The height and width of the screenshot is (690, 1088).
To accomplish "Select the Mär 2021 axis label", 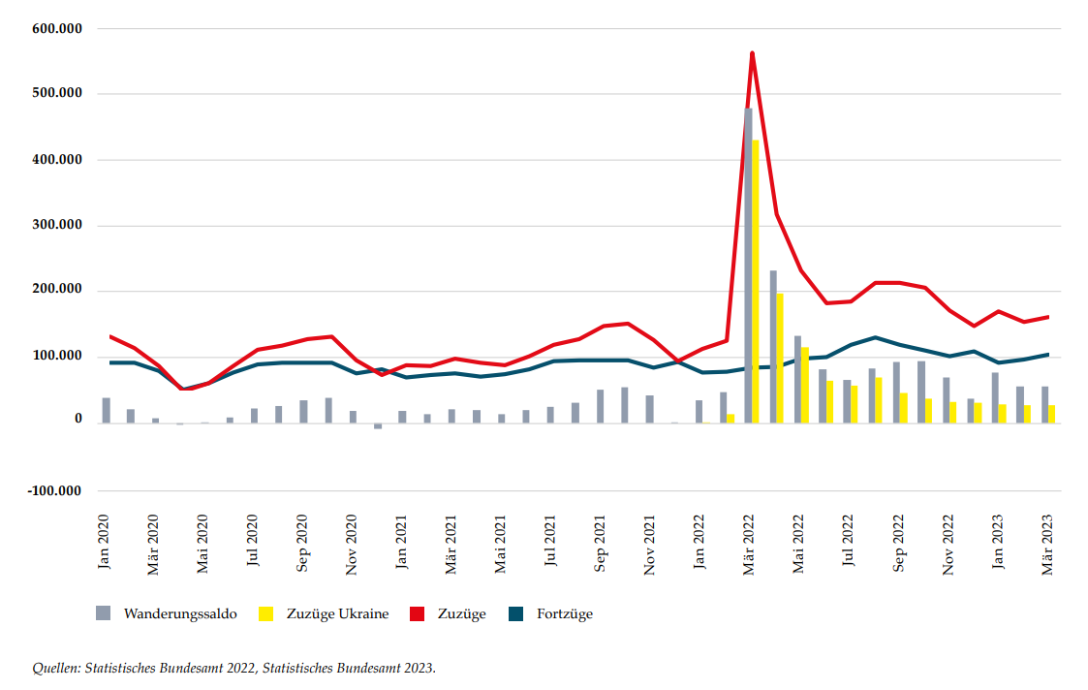I will (x=451, y=545).
